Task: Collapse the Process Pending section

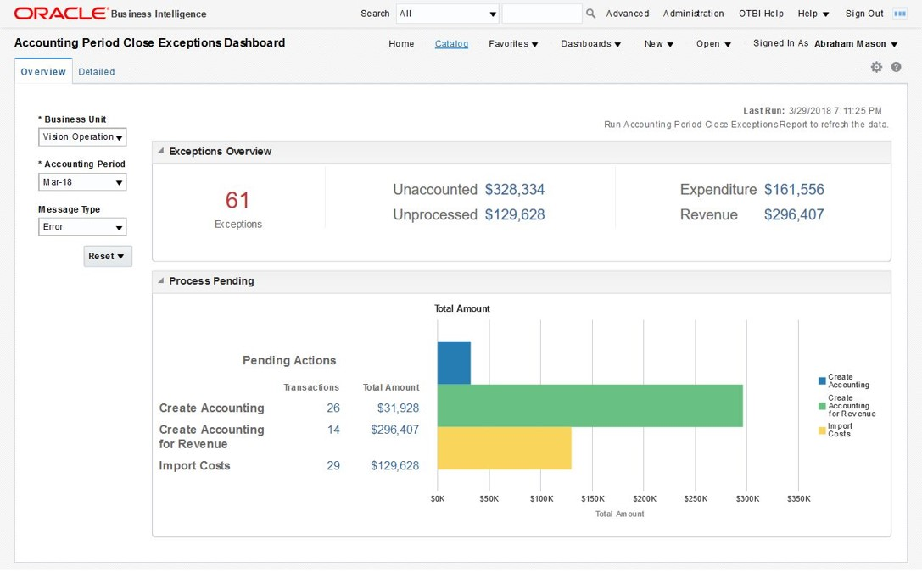Action: point(161,280)
